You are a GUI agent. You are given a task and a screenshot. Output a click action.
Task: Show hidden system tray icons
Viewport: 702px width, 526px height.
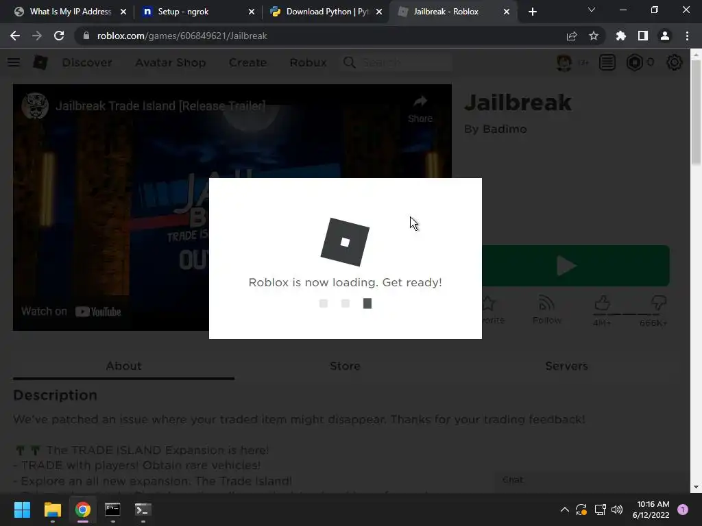(565, 510)
